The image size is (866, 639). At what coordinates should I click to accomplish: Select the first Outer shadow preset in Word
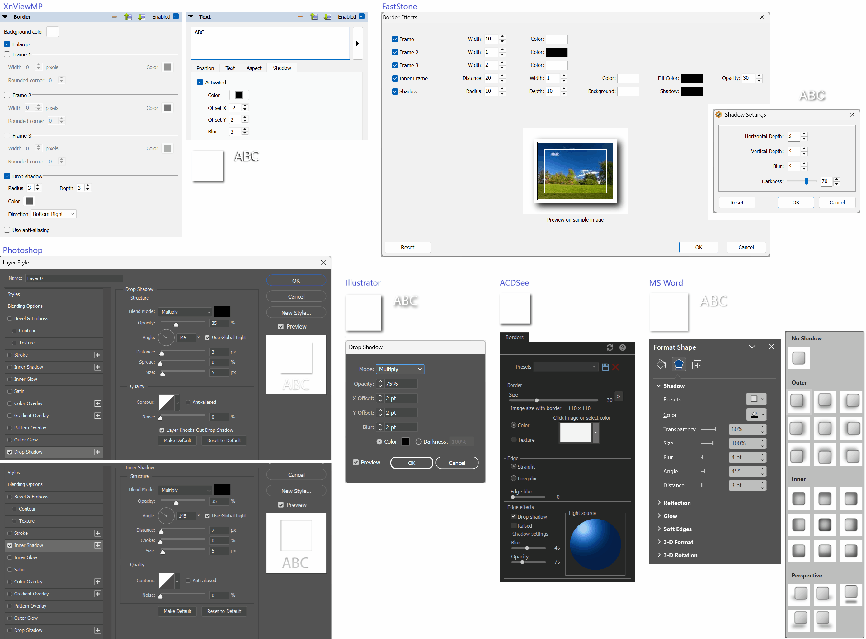[799, 402]
